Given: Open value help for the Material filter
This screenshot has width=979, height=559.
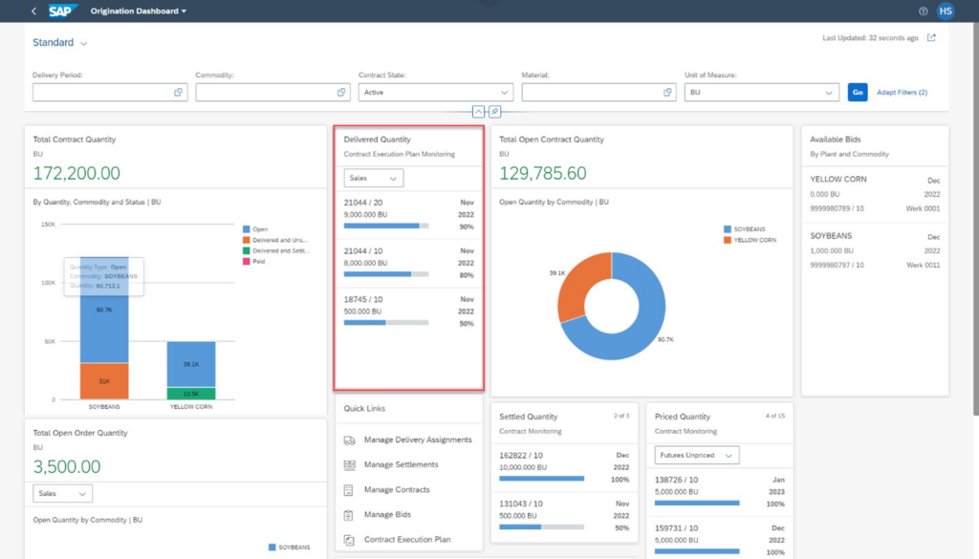Looking at the screenshot, I should click(668, 92).
